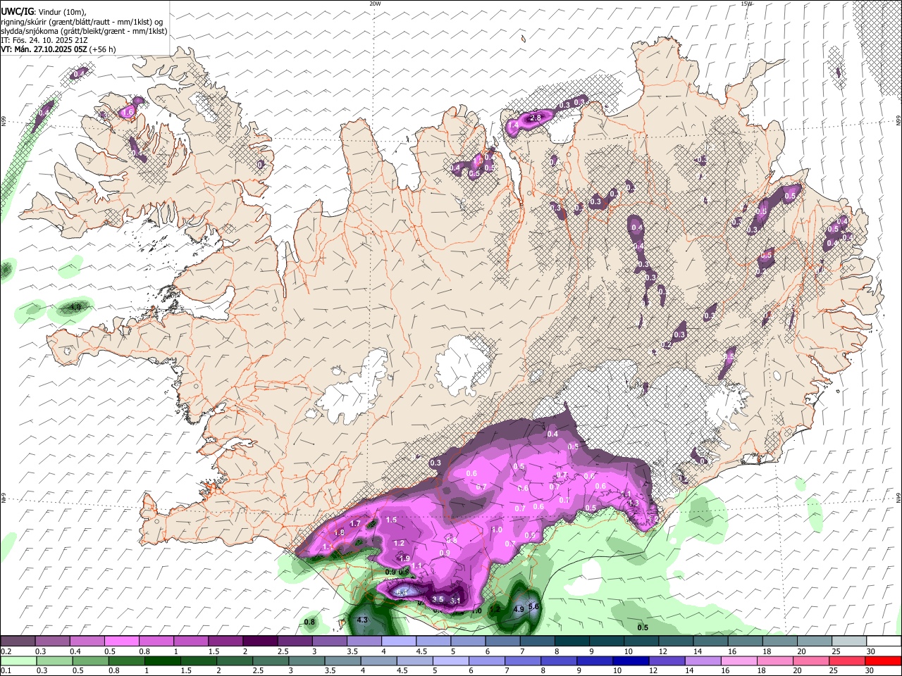
Task: Pick the rain scale light purple swatch labeled 14
Action: (x=703, y=661)
